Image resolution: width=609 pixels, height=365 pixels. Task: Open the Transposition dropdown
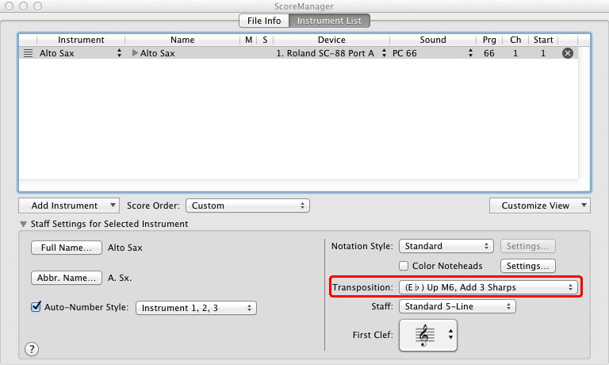(x=488, y=286)
